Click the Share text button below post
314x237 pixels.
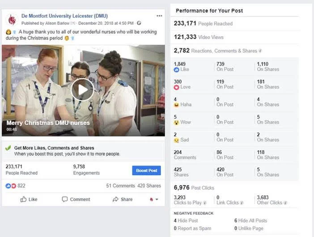click(x=127, y=199)
